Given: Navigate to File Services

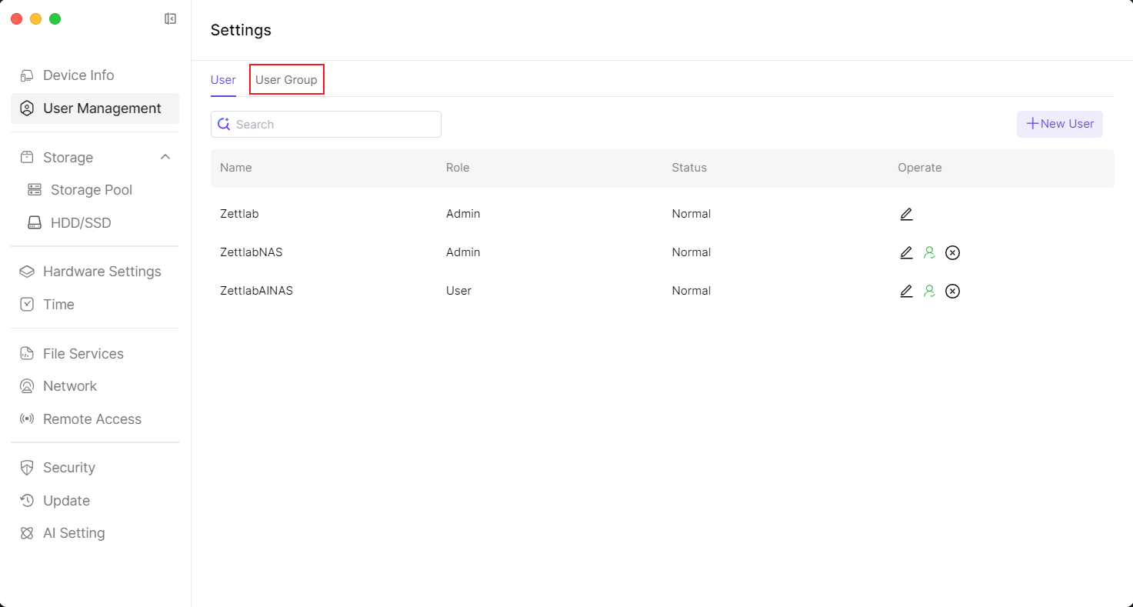Looking at the screenshot, I should click(x=83, y=354).
